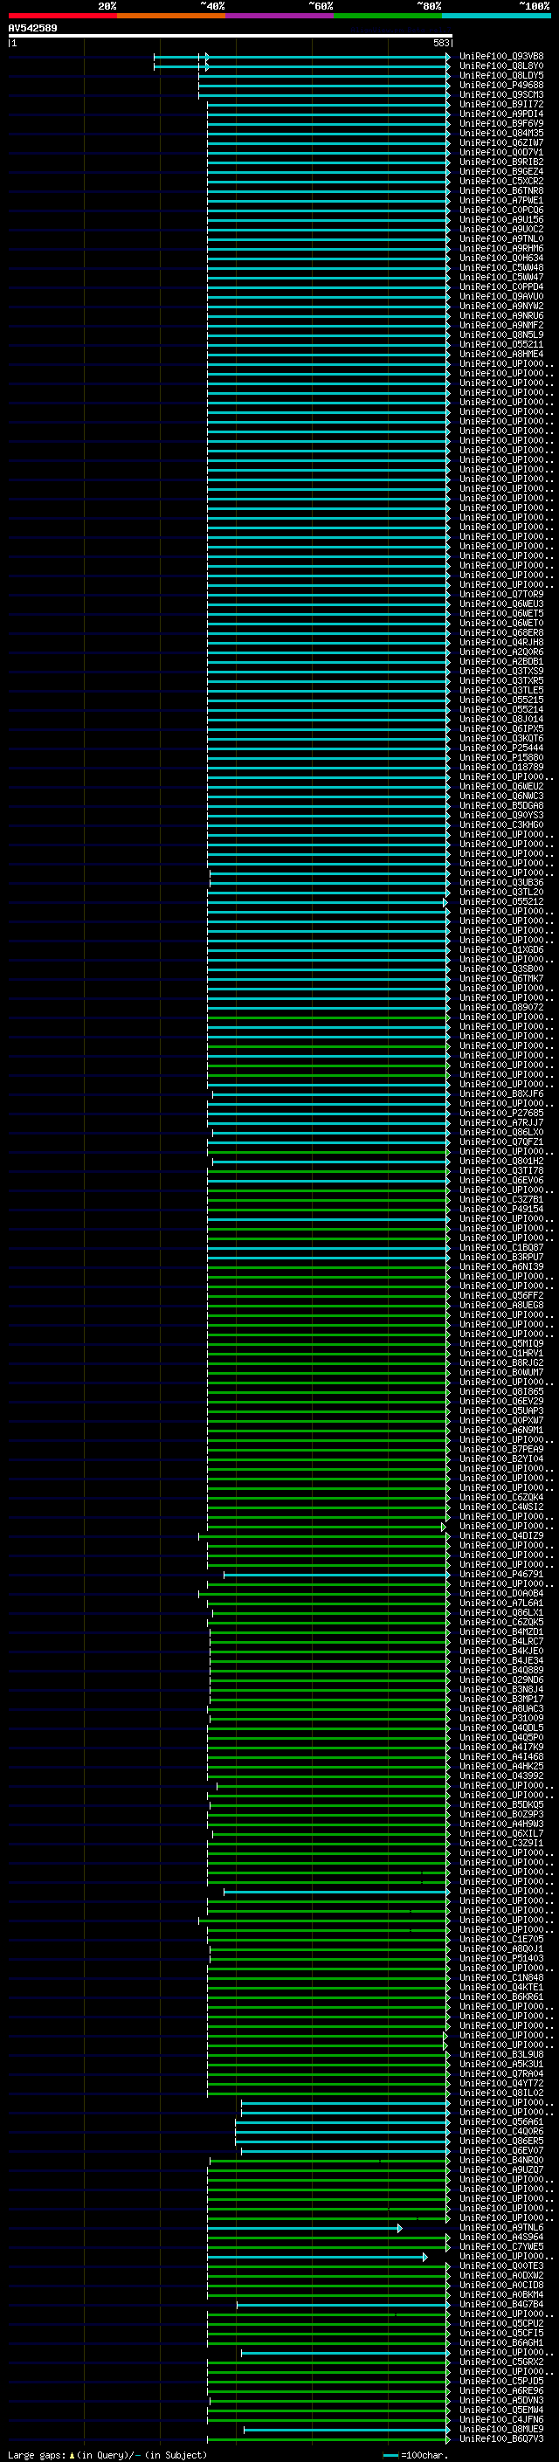The image size is (559, 2462).
Task: Click the query end position 583
Action: 440,43
